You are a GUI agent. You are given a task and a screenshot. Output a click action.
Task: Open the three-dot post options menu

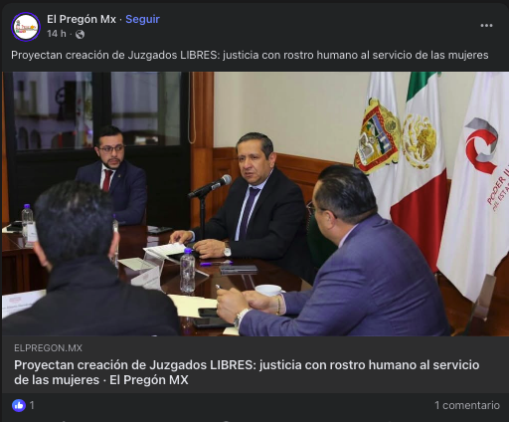point(486,26)
